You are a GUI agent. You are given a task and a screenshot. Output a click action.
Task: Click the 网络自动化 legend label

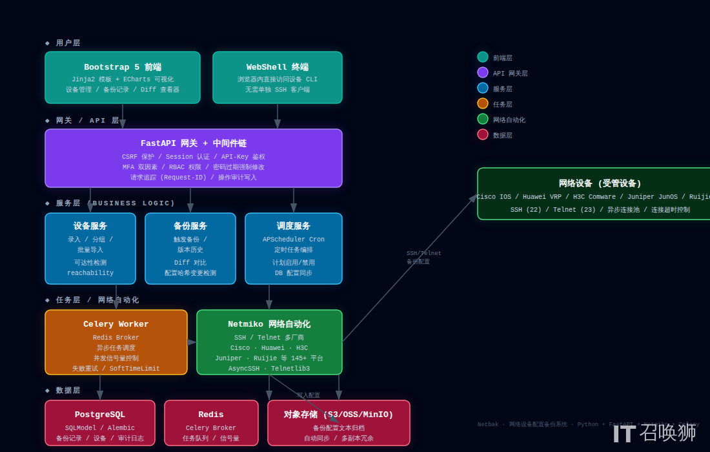tap(509, 120)
